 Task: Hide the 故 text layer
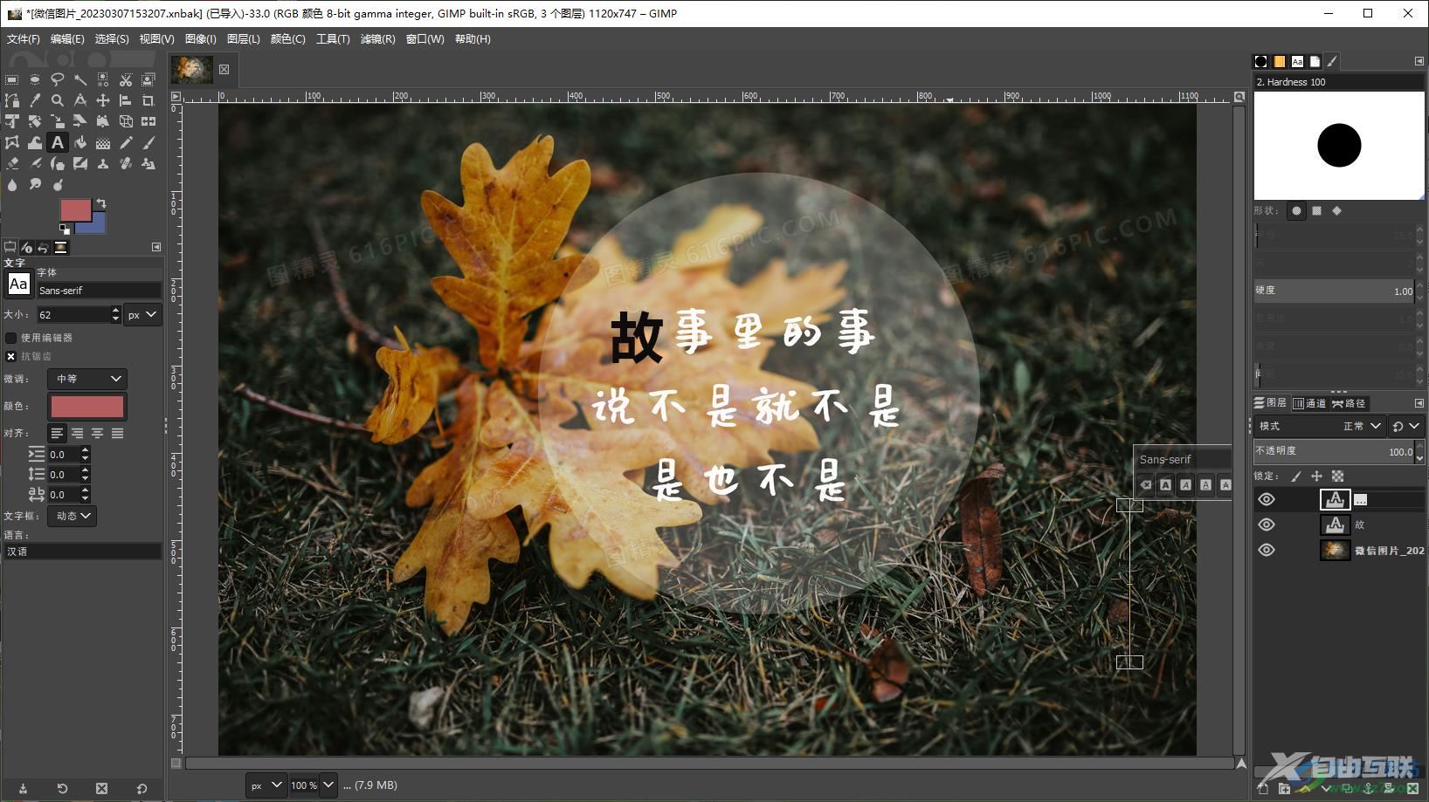click(1267, 524)
